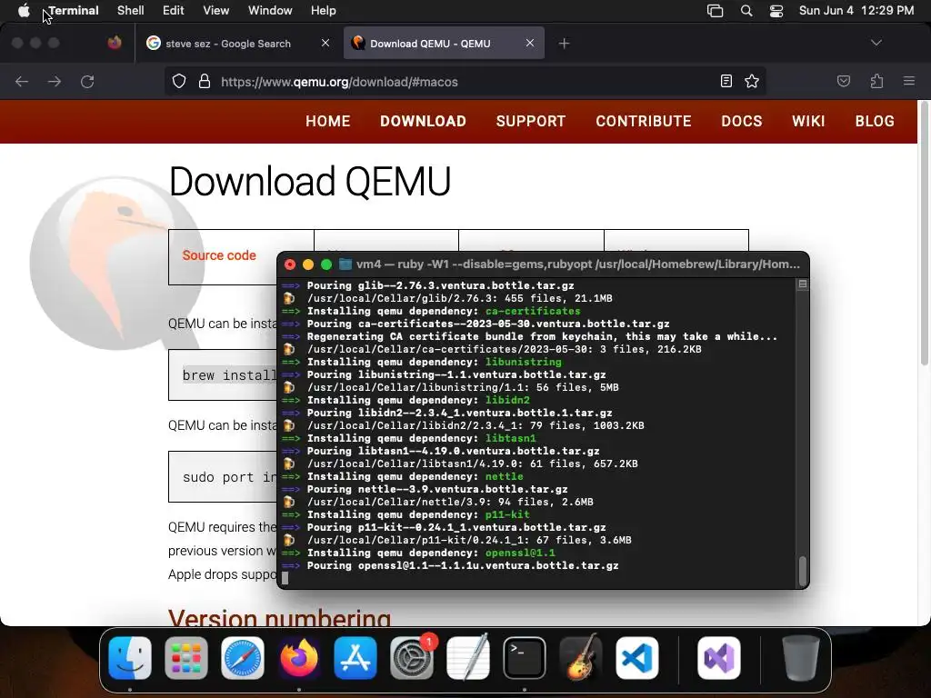
Task: Bookmark this page with the star icon
Action: pos(752,81)
